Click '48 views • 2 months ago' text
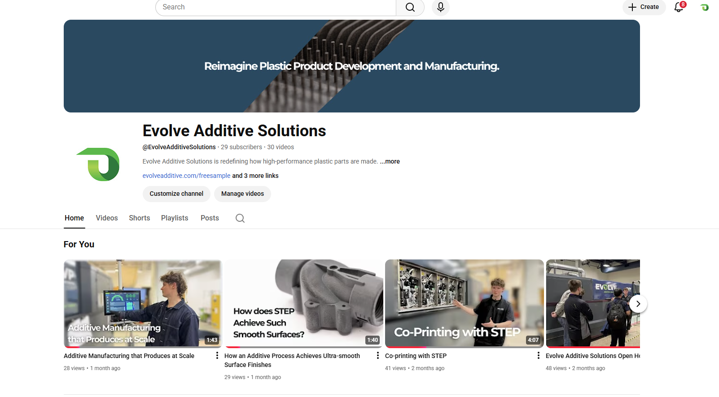Screen dimensions: 719x397 pyautogui.click(x=575, y=368)
